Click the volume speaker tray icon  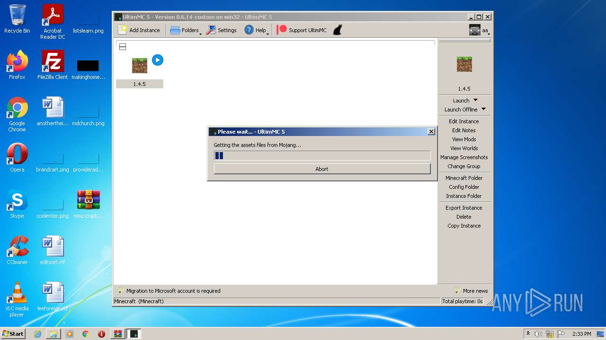coord(538,334)
